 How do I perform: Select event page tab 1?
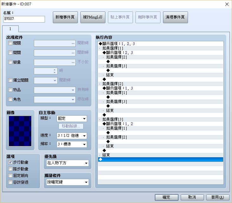(x=10, y=29)
